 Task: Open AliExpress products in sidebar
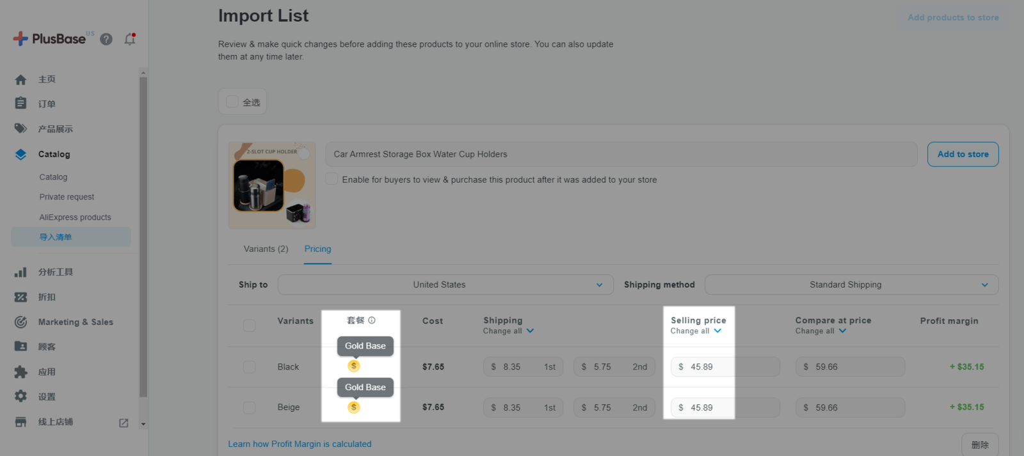[75, 217]
